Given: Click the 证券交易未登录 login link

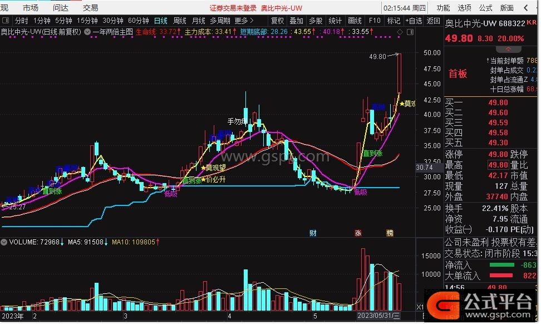Looking at the screenshot, I should pos(233,8).
